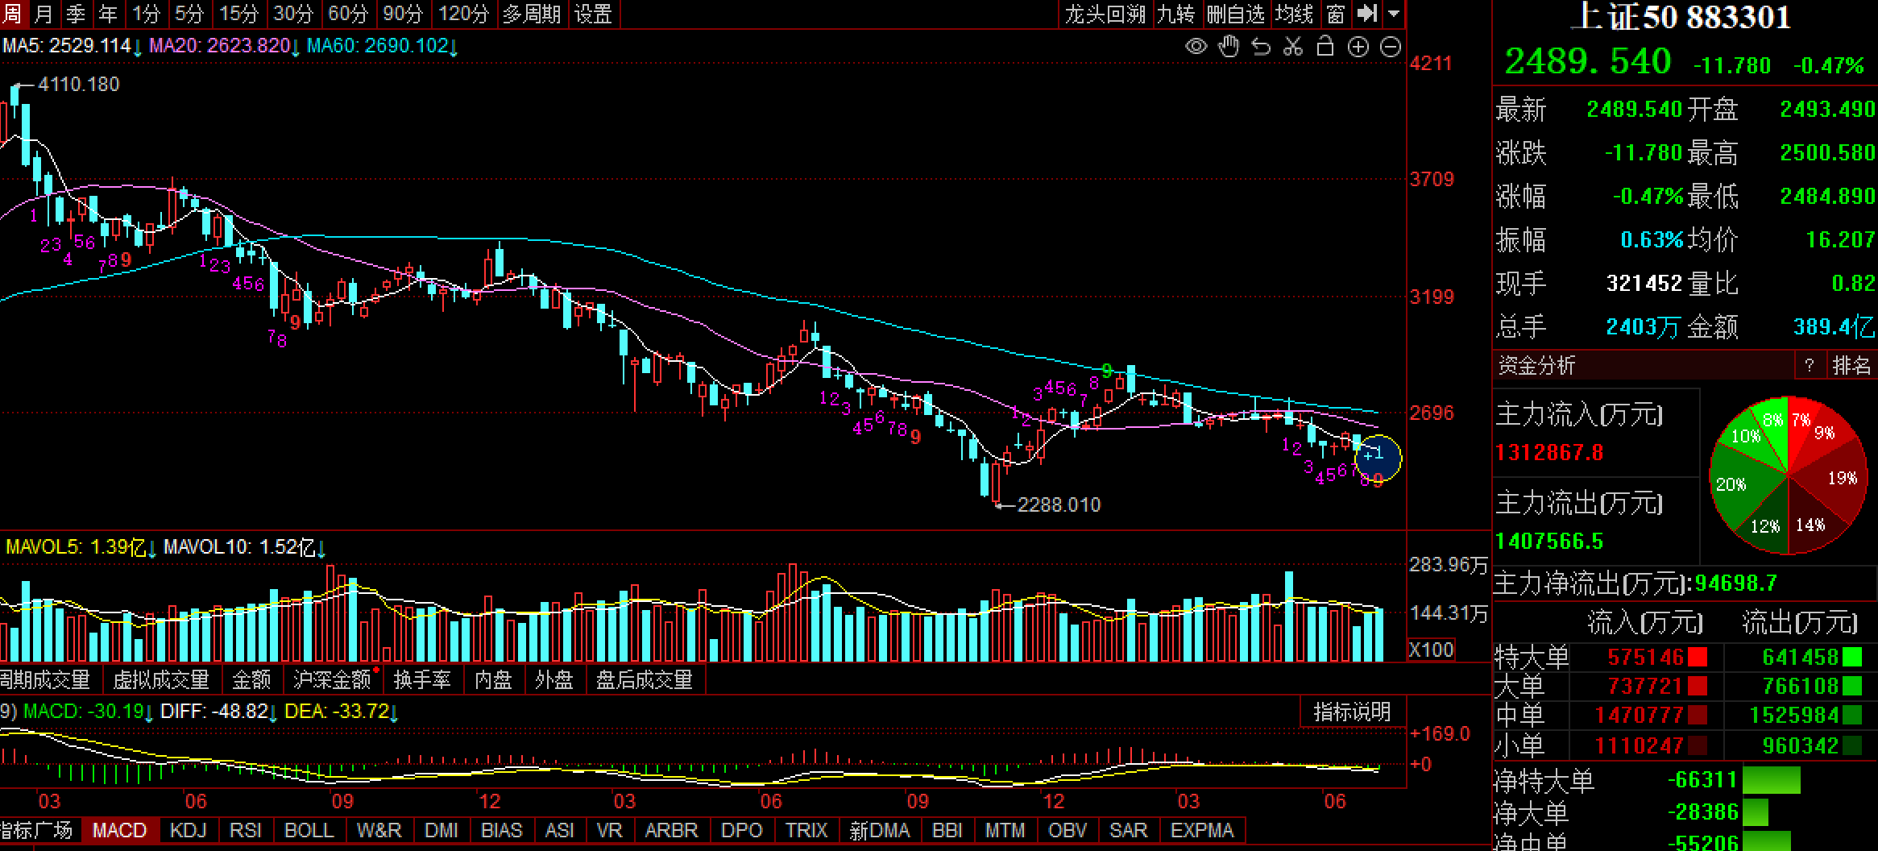Open the 指标广场 indicator plaza

tap(37, 830)
